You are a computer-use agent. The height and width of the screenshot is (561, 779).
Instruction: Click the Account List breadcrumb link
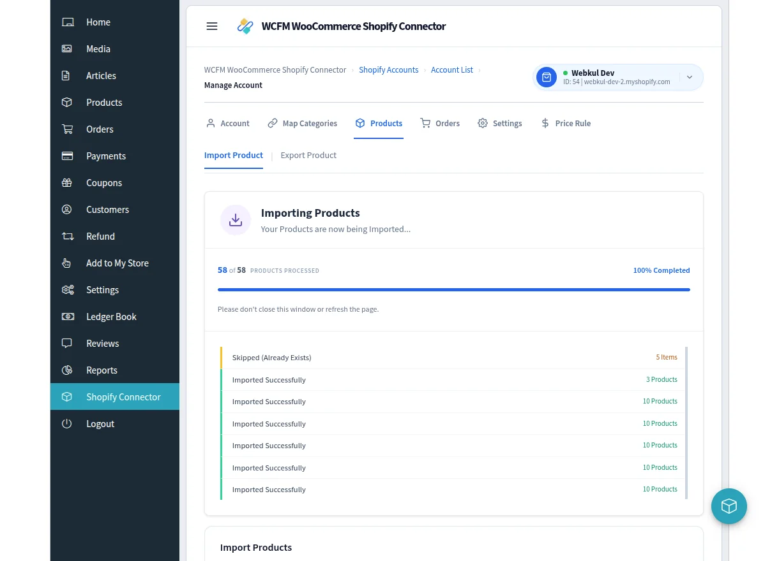[452, 70]
